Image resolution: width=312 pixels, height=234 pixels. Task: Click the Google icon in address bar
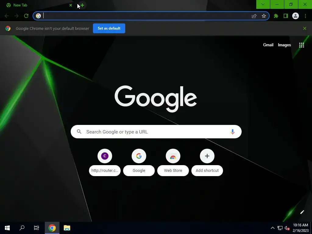click(x=38, y=16)
